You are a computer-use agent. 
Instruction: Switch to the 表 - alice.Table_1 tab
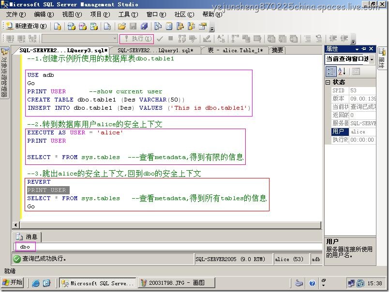pyautogui.click(x=235, y=50)
